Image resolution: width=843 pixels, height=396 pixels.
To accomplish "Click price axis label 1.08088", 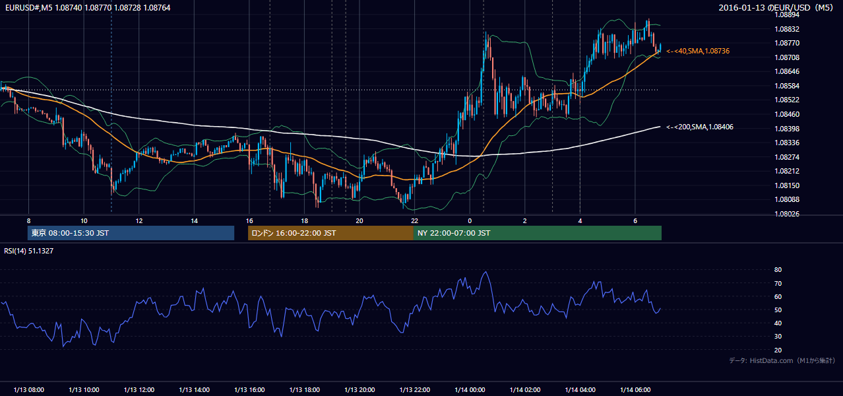I will (786, 199).
